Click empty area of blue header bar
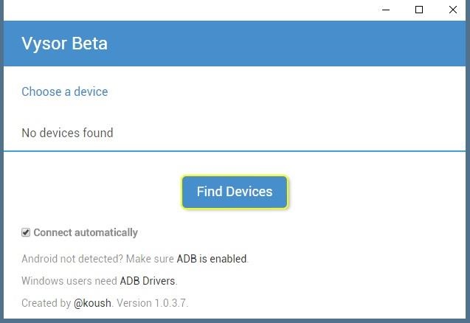The height and width of the screenshot is (323, 470). click(x=295, y=44)
